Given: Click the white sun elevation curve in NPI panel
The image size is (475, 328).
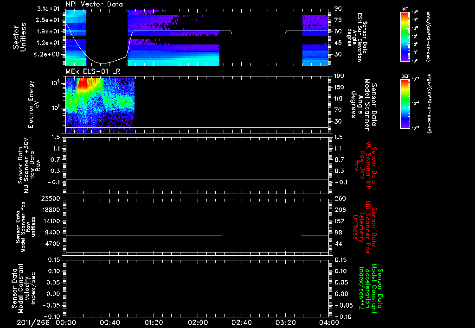Looking at the screenshot, I should 182,31.
